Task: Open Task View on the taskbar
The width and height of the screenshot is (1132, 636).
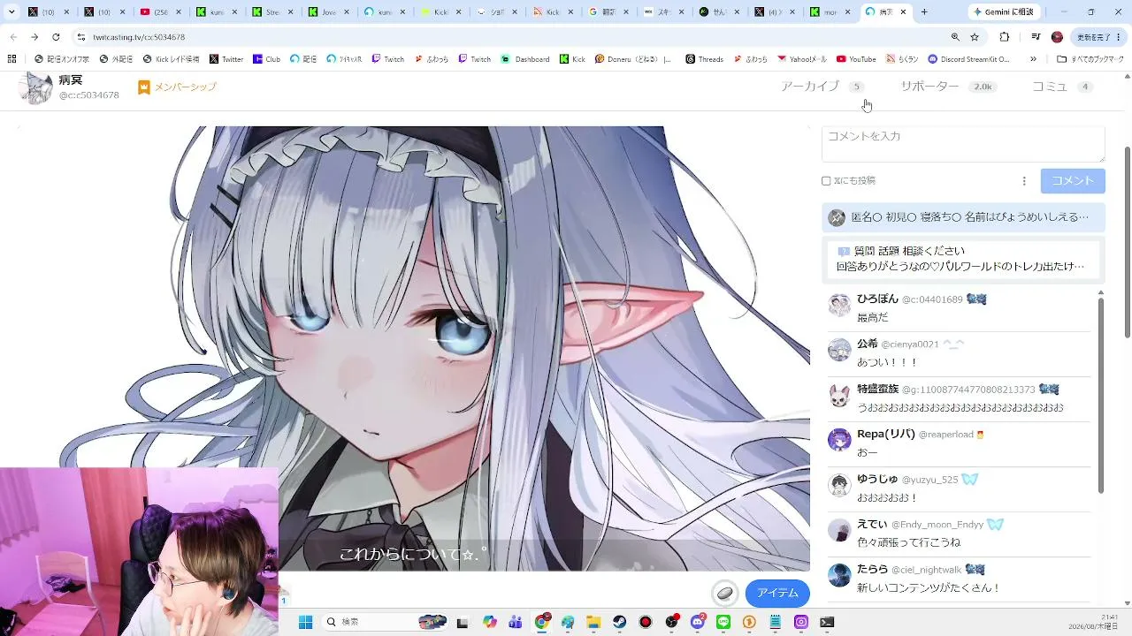Action: coord(462,622)
